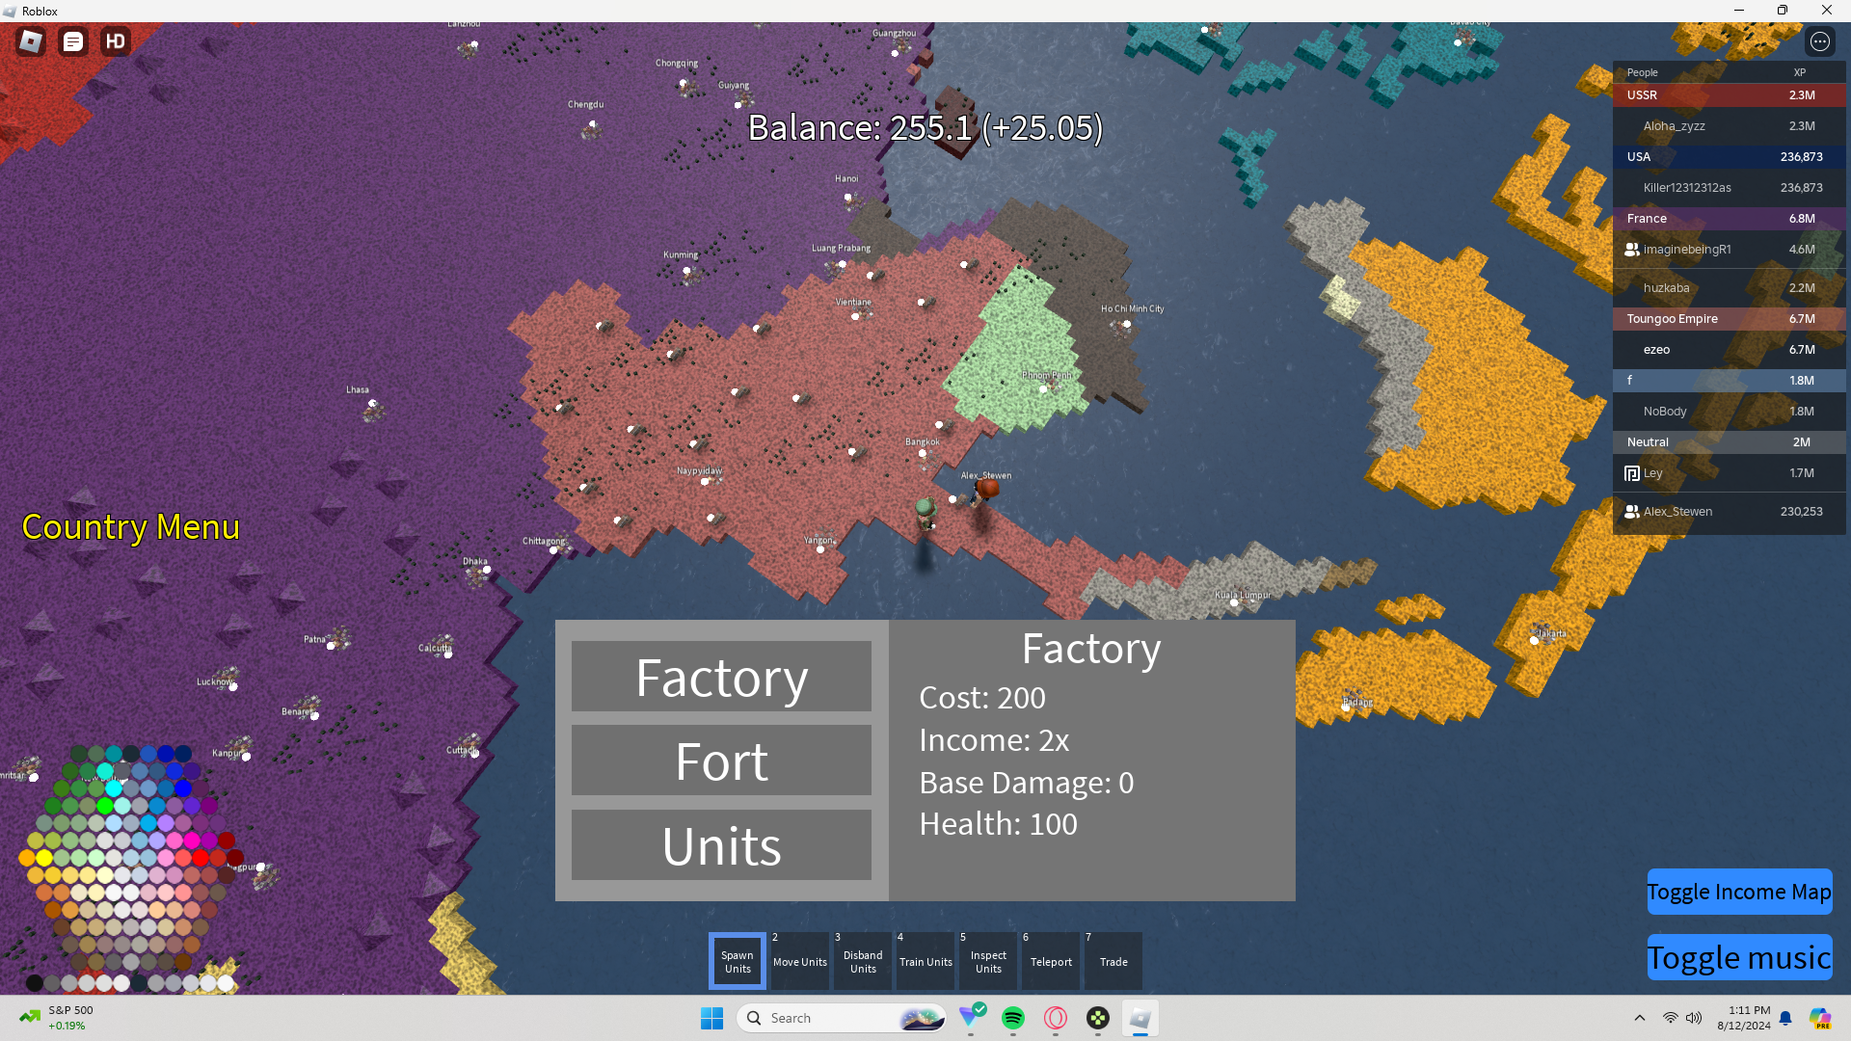
Task: Expand the hidden system tray chevron
Action: (1639, 1018)
